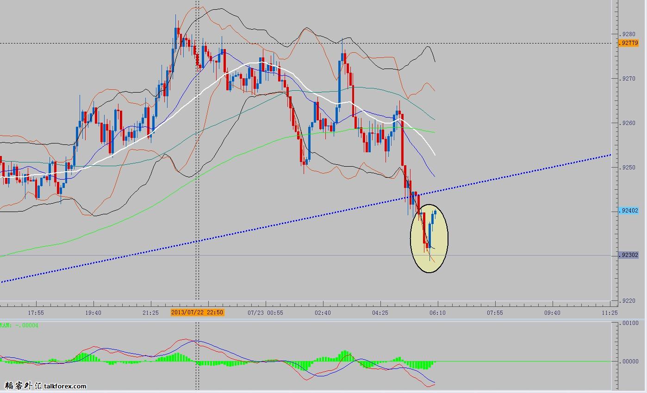
Task: Click the .9220 price scale value
Action: click(x=628, y=301)
